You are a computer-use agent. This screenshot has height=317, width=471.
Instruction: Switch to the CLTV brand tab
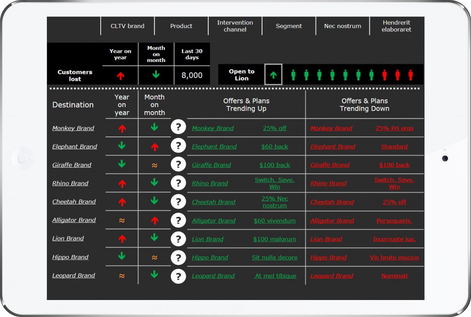(x=127, y=26)
